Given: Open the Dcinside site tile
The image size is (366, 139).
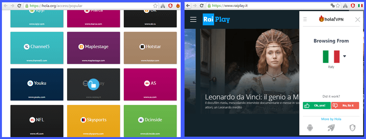Looking at the screenshot, I should click(x=150, y=121).
